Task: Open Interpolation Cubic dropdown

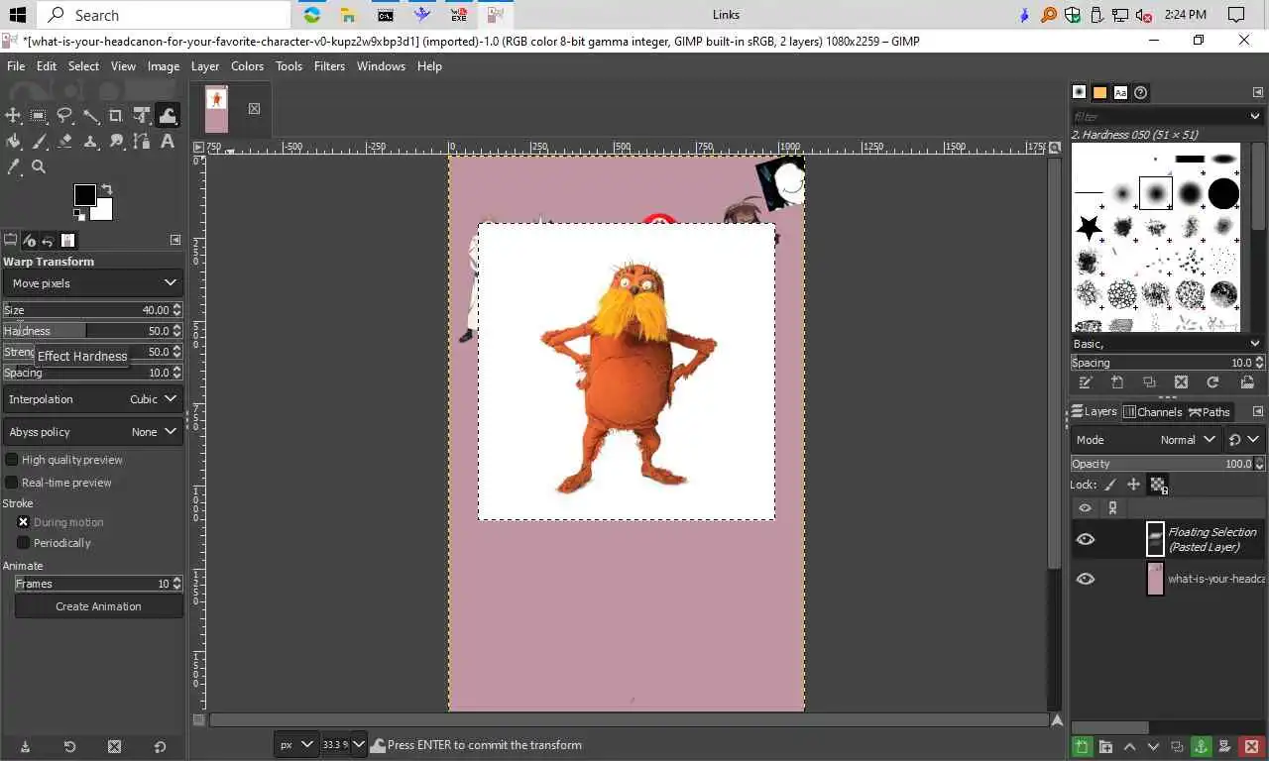Action: (93, 399)
